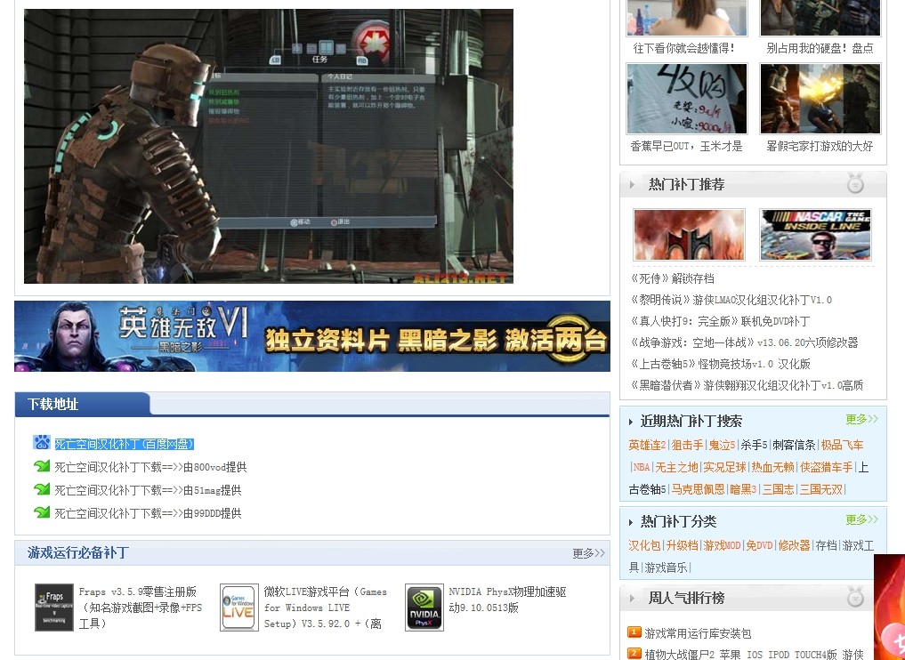Search hot patch tag 暗黑3
This screenshot has height=660, width=905.
743,489
